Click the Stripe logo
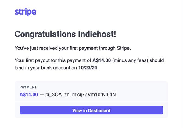The height and width of the screenshot is (128, 183). [25, 12]
